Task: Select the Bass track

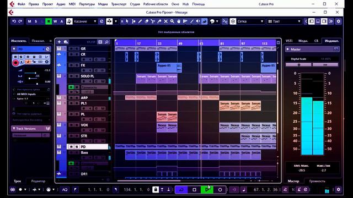Action: click(x=84, y=153)
